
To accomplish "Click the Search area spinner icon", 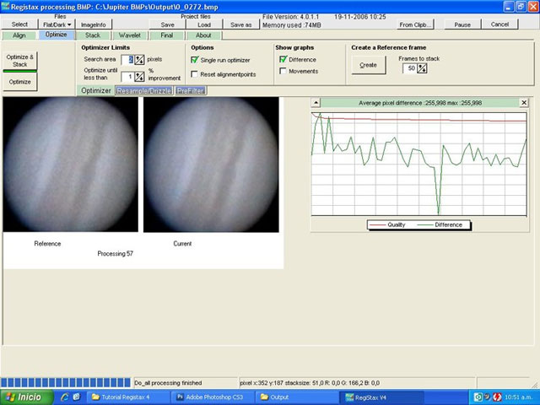I will pos(139,61).
